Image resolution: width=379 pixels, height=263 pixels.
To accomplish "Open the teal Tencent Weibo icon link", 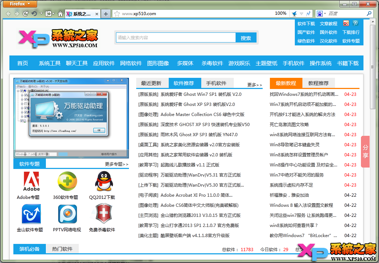I will click(x=356, y=23).
